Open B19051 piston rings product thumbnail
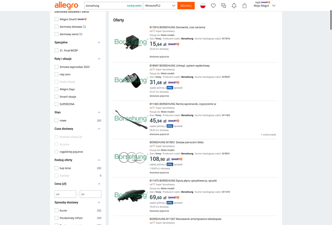The image size is (332, 225). (131, 157)
